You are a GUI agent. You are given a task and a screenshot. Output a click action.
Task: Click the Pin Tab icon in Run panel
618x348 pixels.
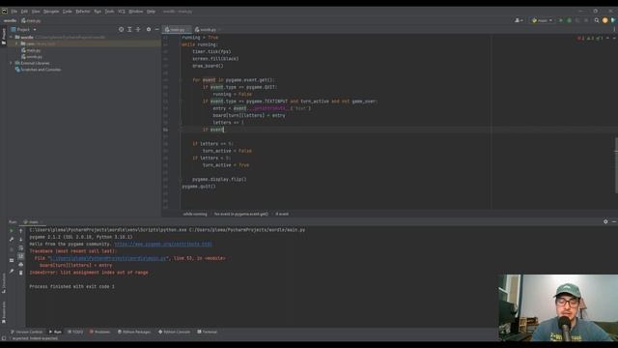pos(12,272)
